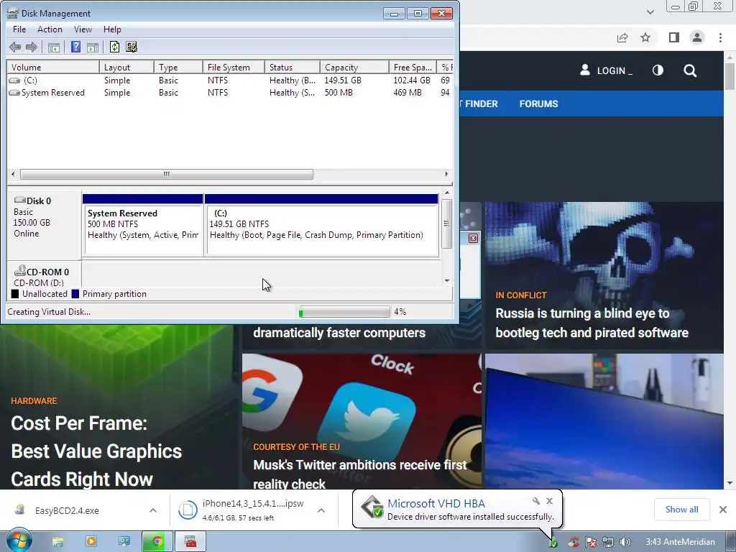Click the wrench icon in notification balloon

[535, 501]
